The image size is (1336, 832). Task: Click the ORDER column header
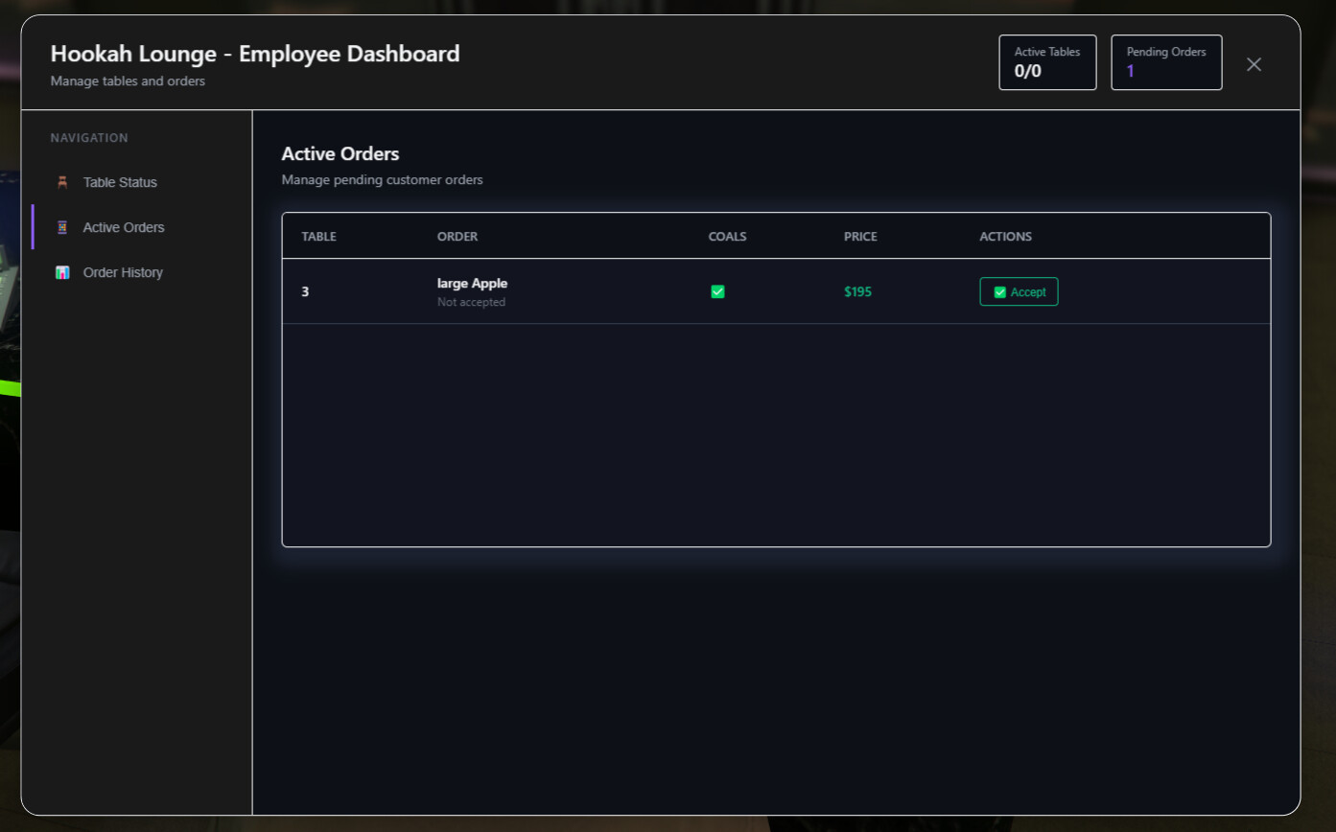tap(457, 237)
